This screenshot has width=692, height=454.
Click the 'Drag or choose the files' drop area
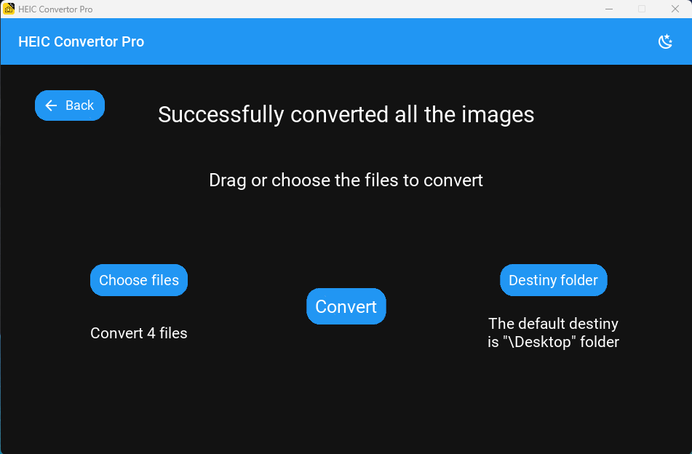click(x=346, y=180)
